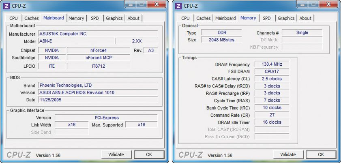Open the Graphics tab in the left window

[x=114, y=18]
